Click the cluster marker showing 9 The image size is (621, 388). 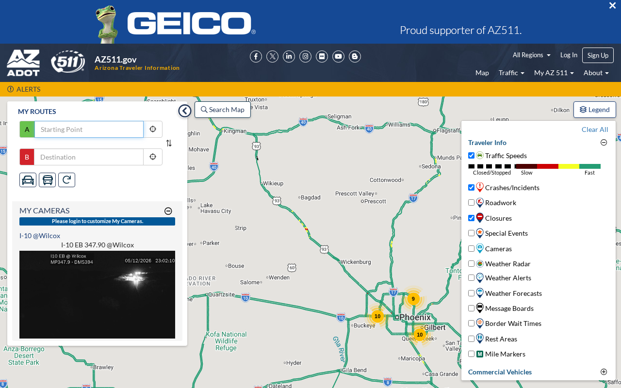tap(413, 299)
